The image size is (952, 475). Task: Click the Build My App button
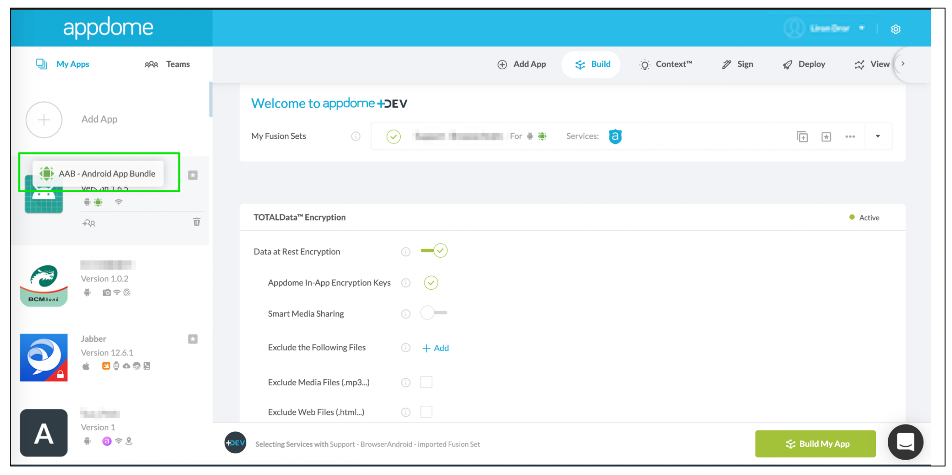click(x=815, y=443)
